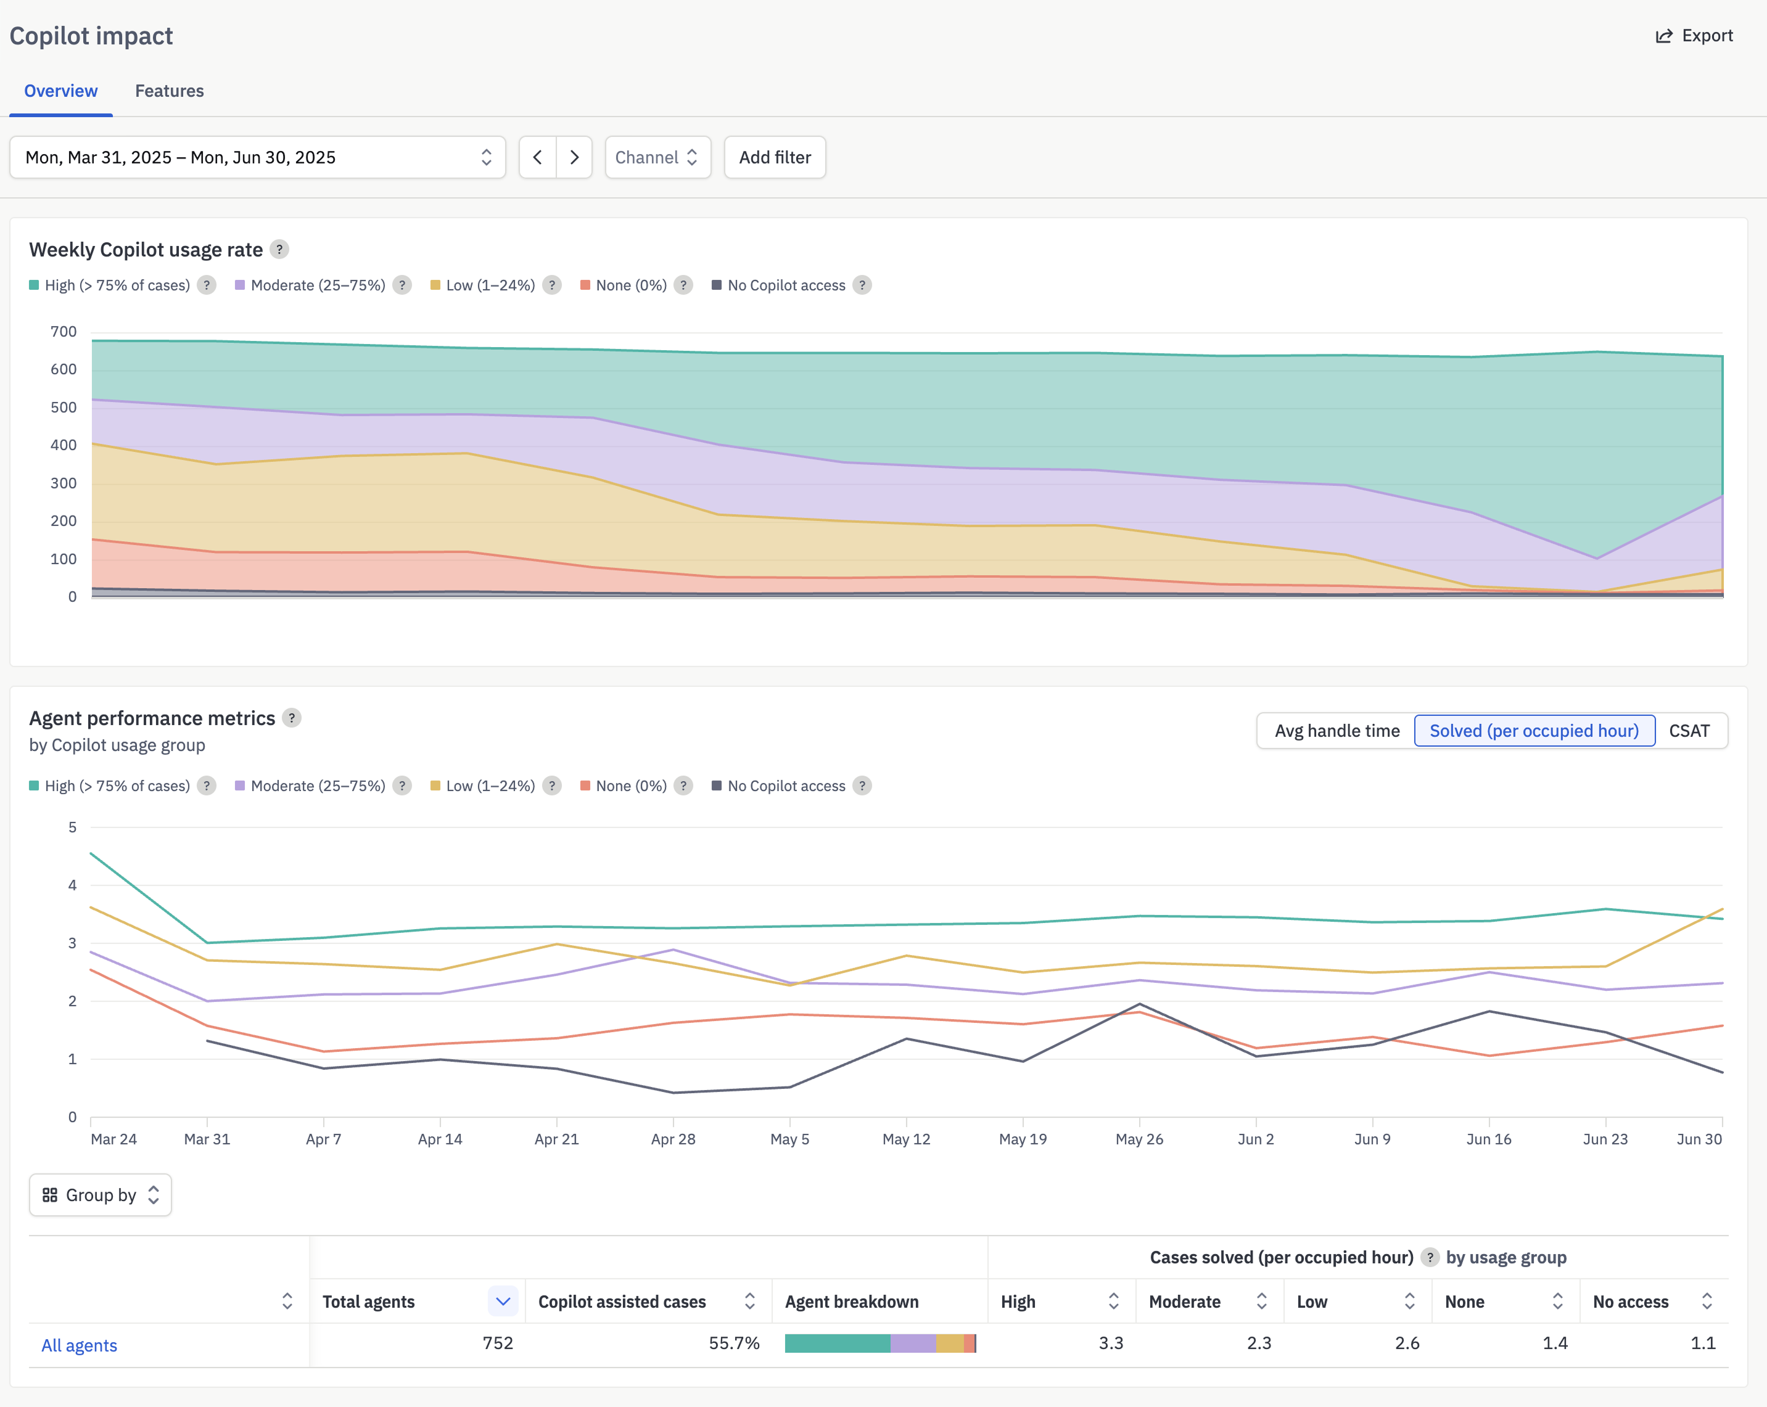
Task: Click the Copilot impact page title
Action: pos(91,36)
